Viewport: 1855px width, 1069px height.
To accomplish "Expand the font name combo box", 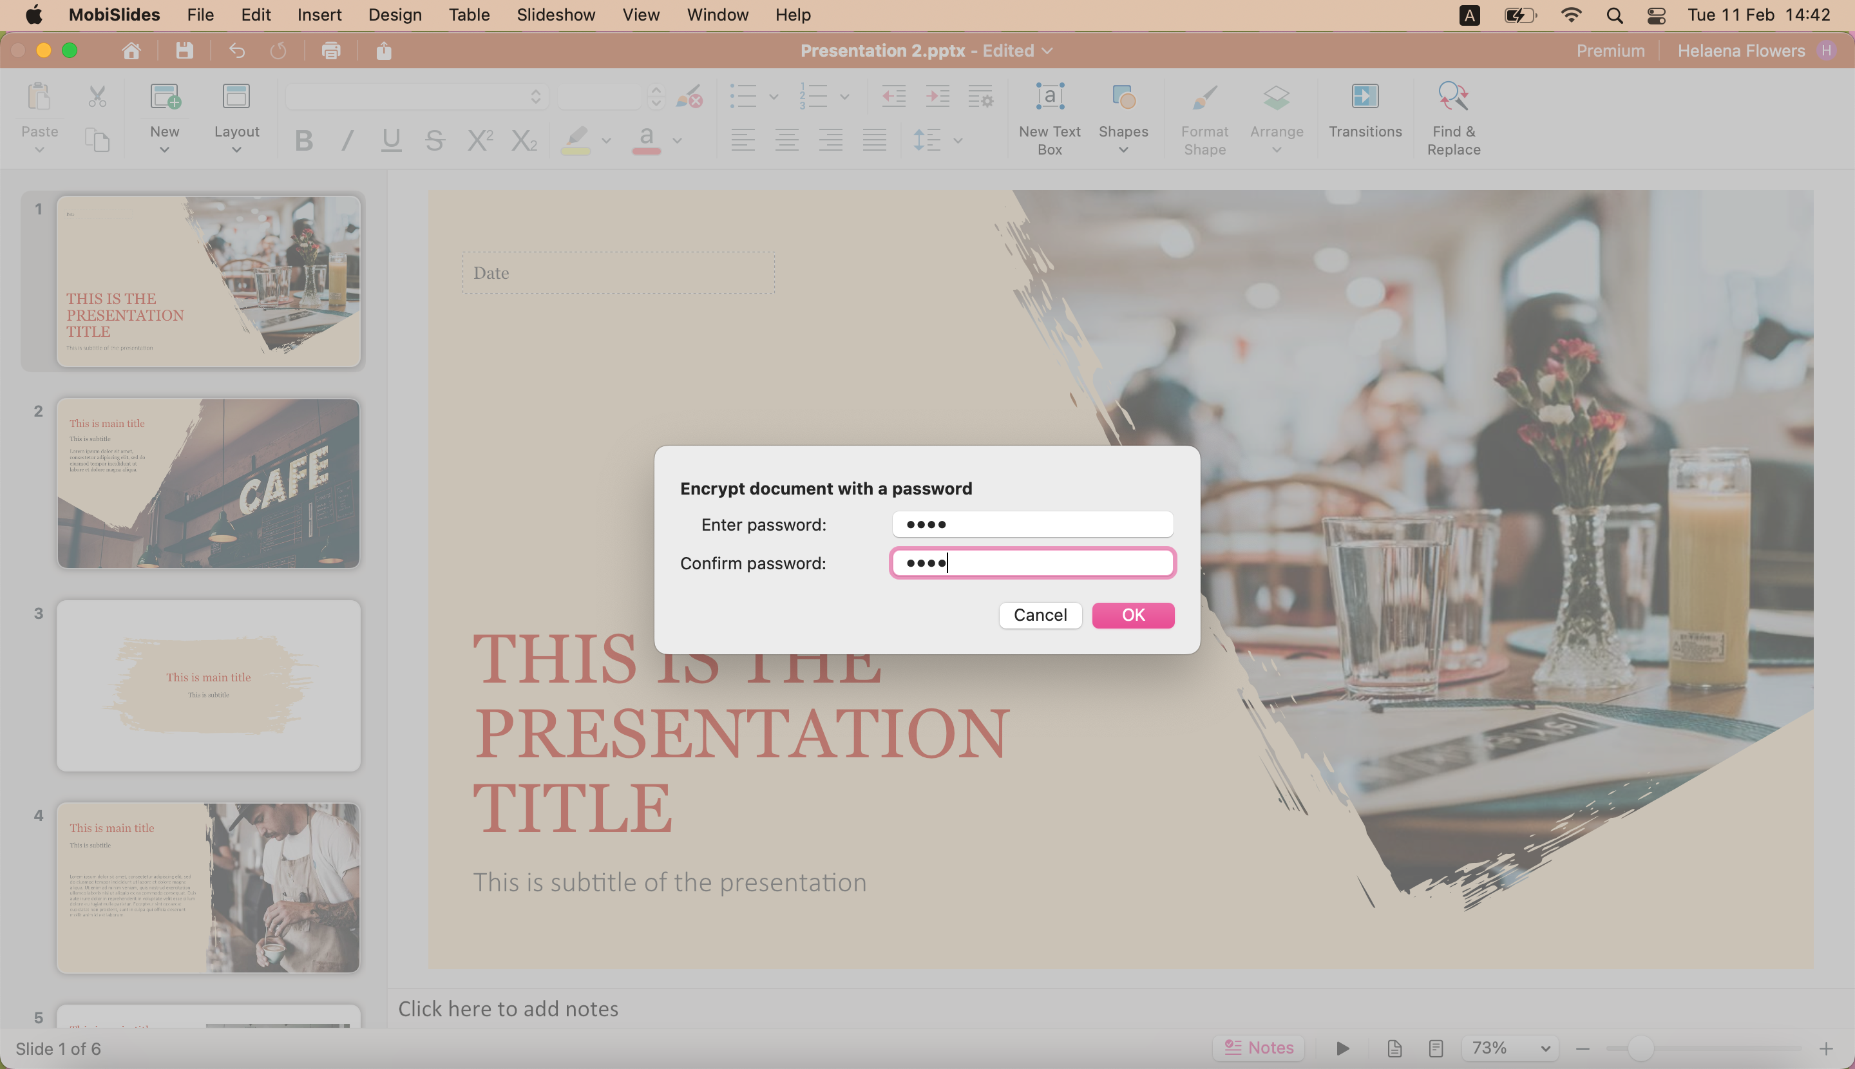I will click(535, 96).
